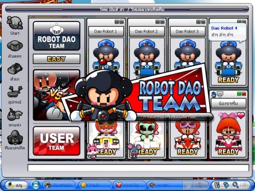The image size is (255, 191).
Task: Click the blue hand icon on player panel
Action: tap(214, 94)
